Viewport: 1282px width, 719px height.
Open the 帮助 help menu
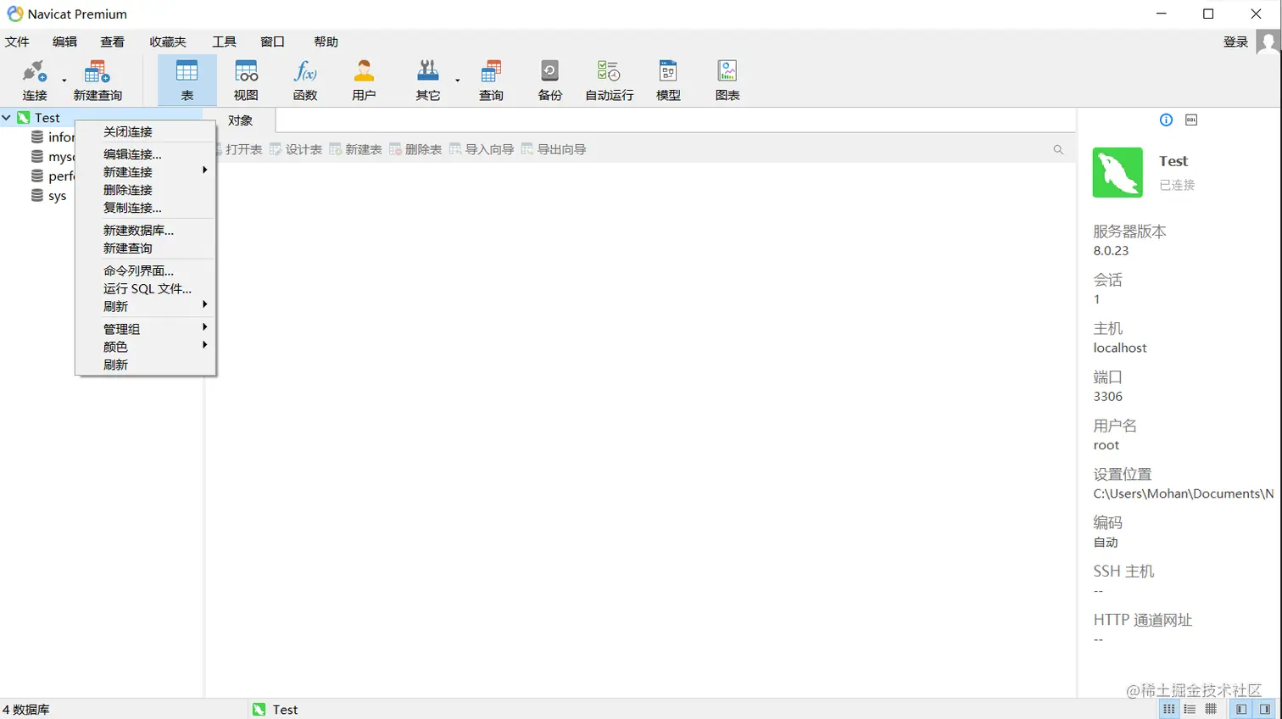click(326, 42)
